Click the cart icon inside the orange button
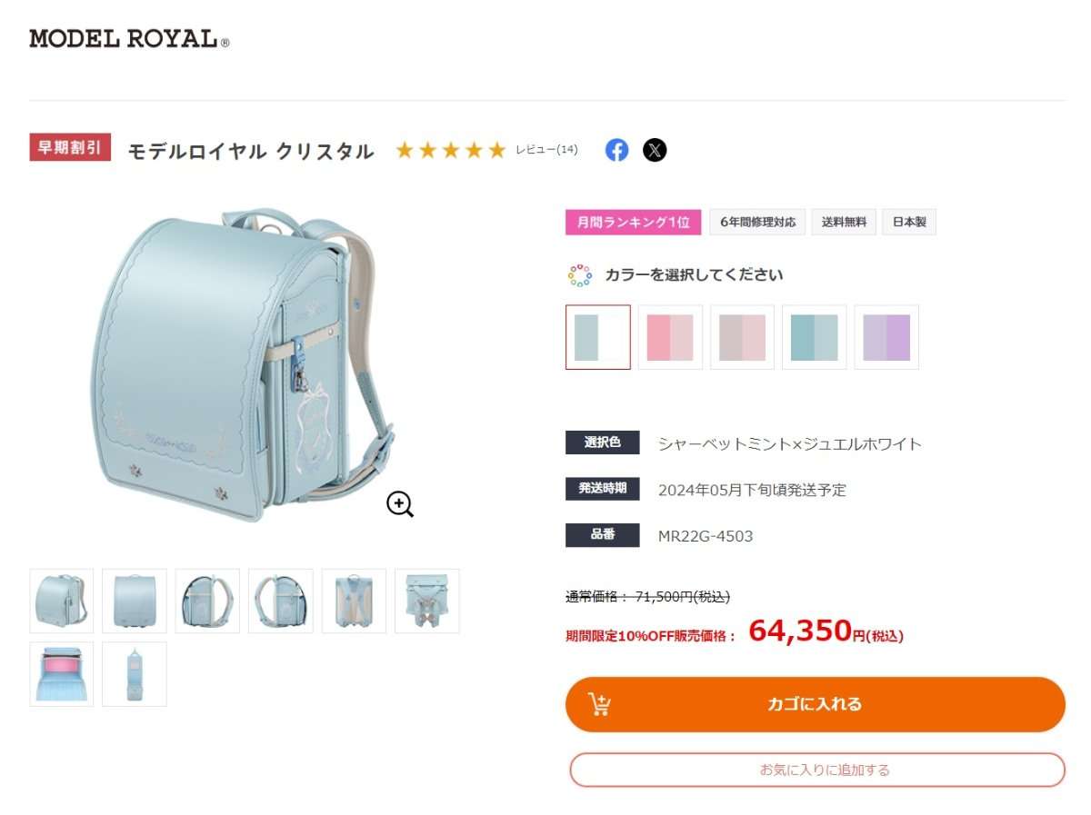Screen dimensions: 1091x815 [600, 703]
